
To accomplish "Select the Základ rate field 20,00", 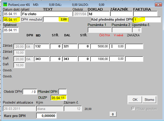I will tap(19, 47).
